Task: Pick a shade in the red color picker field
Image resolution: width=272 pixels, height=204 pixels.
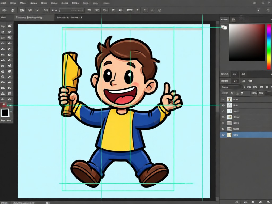Action: (x=247, y=42)
